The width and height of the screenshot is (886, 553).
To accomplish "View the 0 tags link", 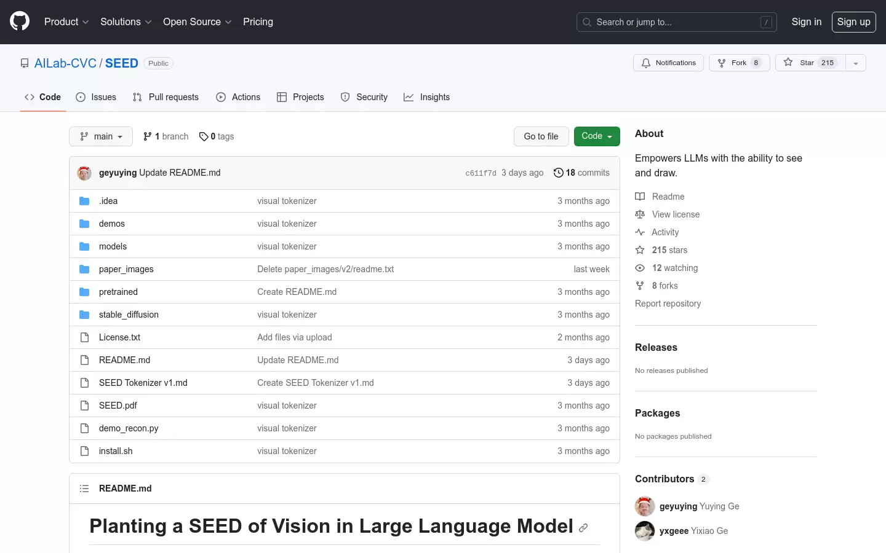I will click(x=217, y=136).
